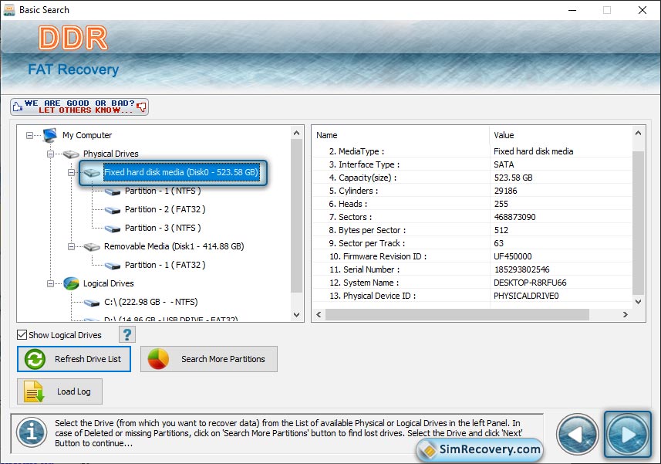Click the thumbs-down icon in feedback banner
This screenshot has width=661, height=464.
click(142, 107)
